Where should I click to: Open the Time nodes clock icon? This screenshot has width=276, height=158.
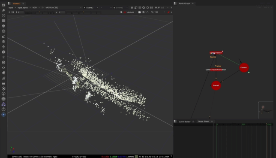click(x=3, y=15)
